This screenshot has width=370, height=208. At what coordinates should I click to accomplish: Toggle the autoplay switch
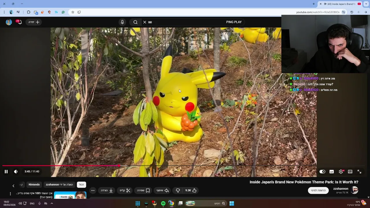pos(322,172)
